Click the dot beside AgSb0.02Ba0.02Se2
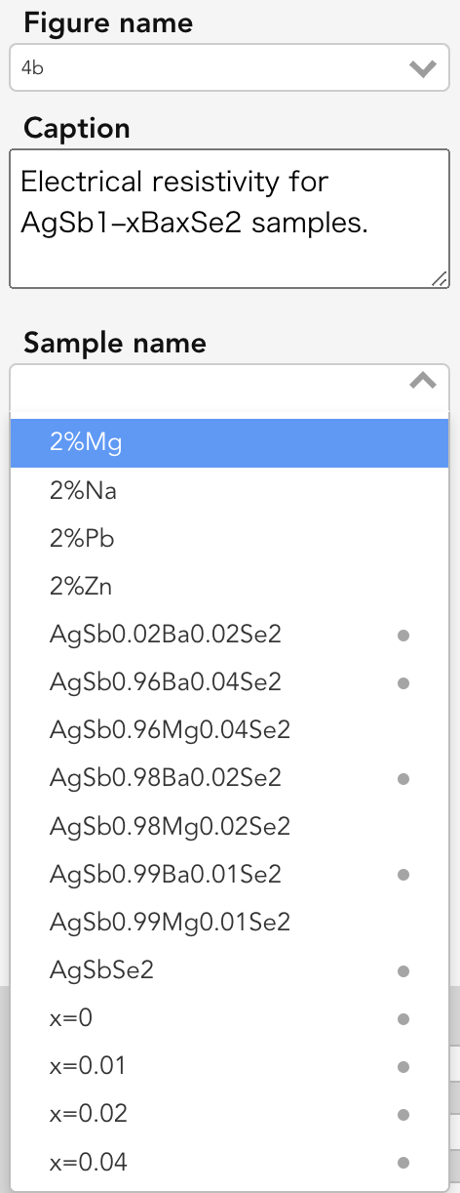Screen dimensions: 460x1193 (x=403, y=636)
